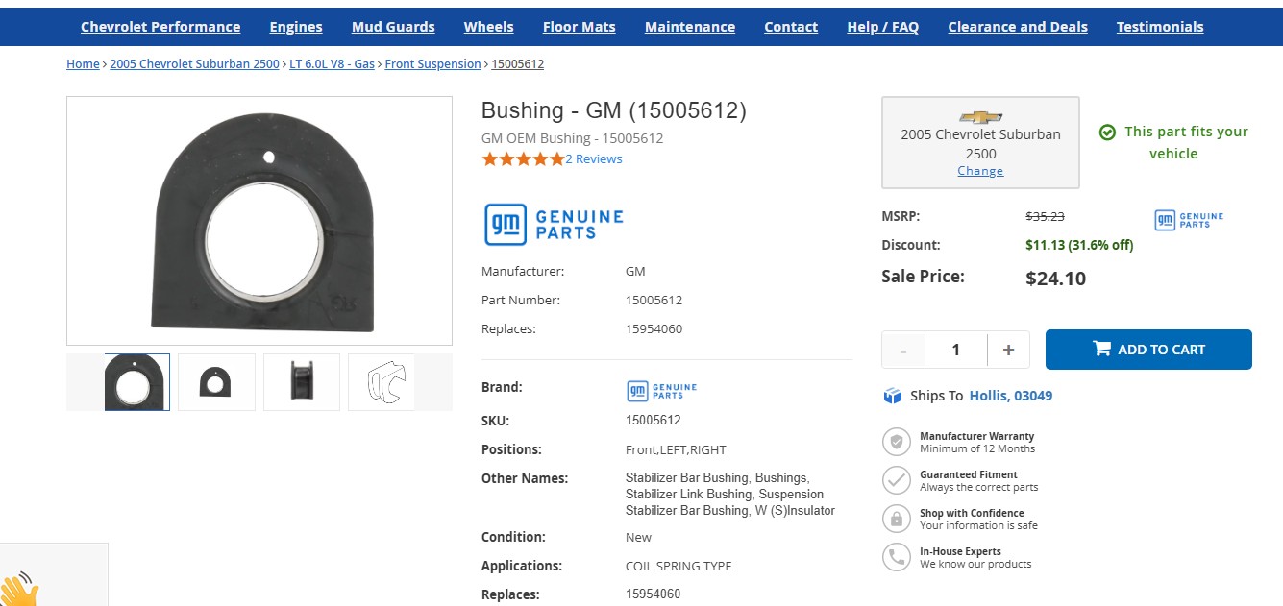1283x606 pixels.
Task: Click the Chevrolet bowtie vehicle logo
Action: pyautogui.click(x=981, y=117)
